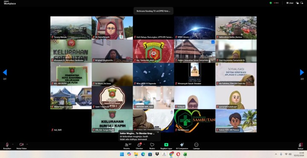Select qomariahDisdukcapil avatar tile
Image resolution: width=307 pixels, height=158 pixels.
pos(236,97)
